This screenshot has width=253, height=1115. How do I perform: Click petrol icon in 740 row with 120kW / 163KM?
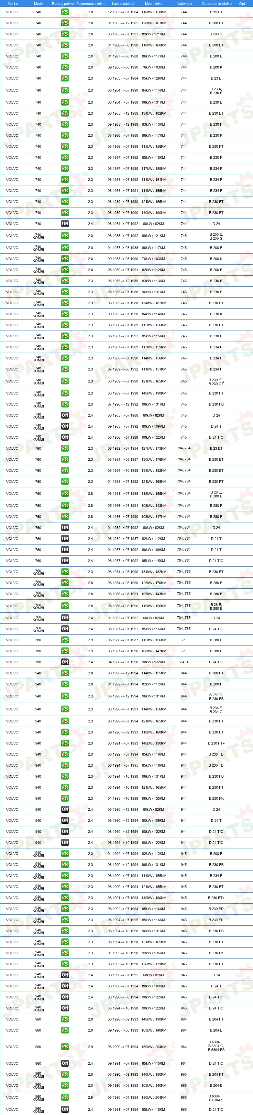(x=65, y=23)
